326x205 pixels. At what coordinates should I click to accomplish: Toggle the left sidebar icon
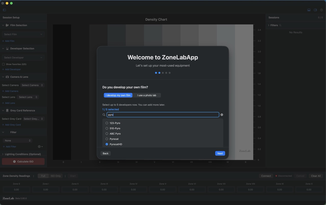click(4, 10)
